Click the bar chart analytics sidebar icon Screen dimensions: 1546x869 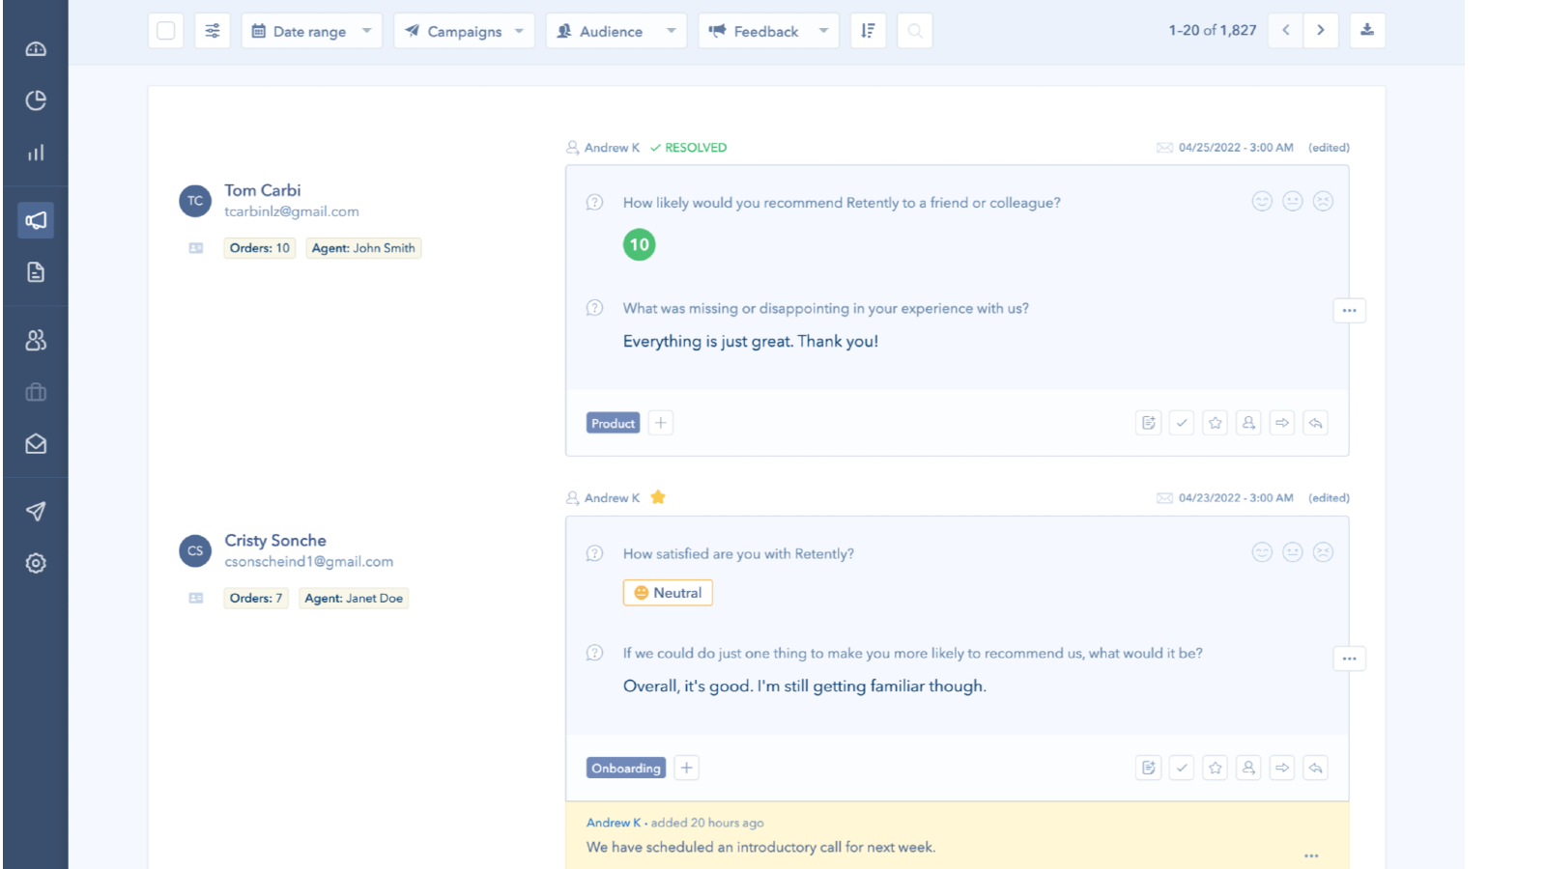click(x=36, y=153)
